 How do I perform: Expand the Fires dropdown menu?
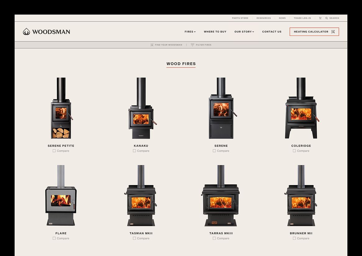(190, 32)
